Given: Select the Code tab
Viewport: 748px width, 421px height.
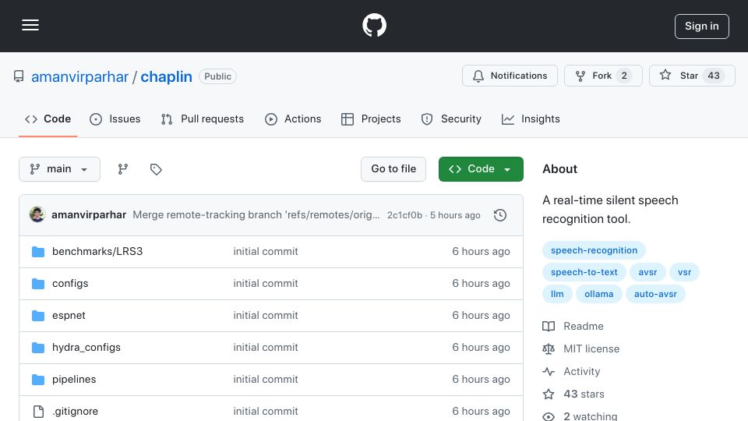Looking at the screenshot, I should pos(48,119).
